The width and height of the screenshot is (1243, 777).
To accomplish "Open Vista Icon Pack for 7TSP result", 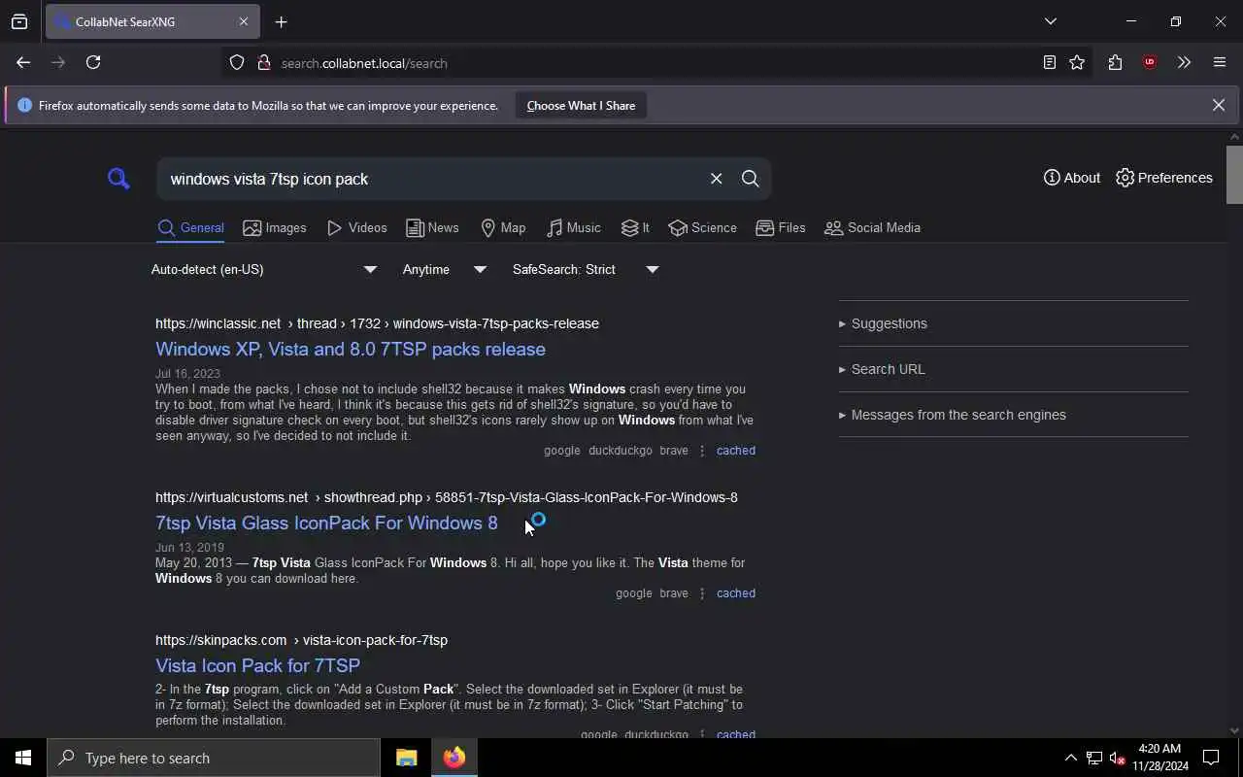I will 257,665.
